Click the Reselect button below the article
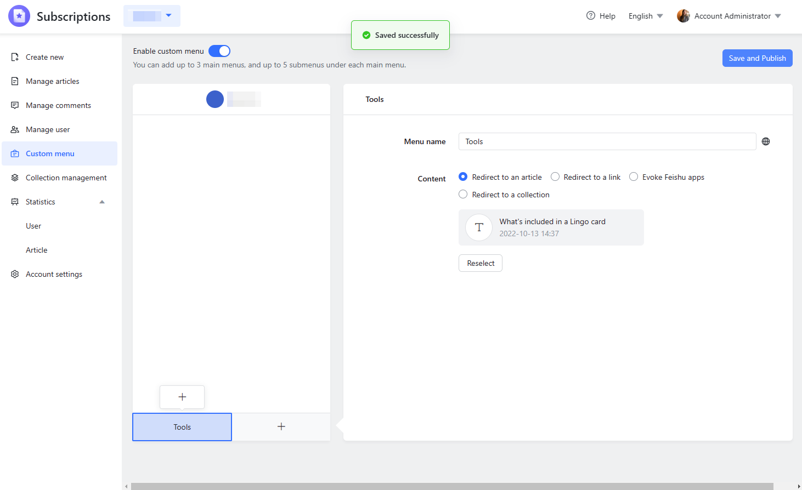Viewport: 802px width, 490px height. click(x=480, y=263)
